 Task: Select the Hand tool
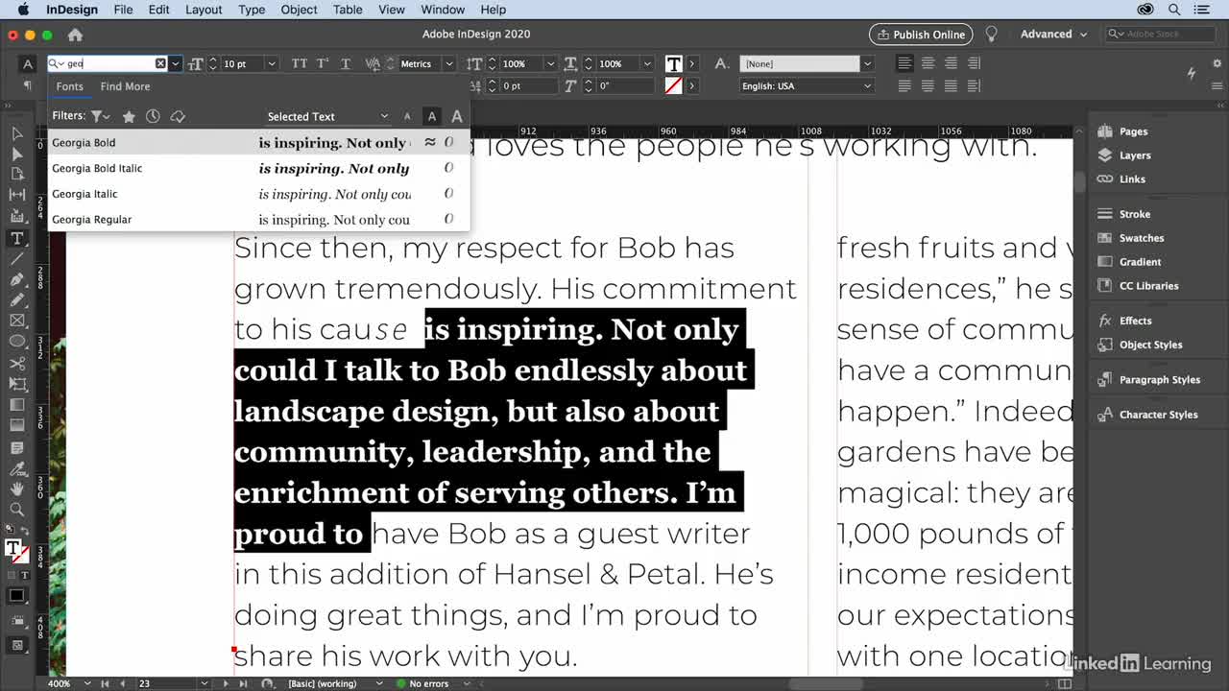[x=16, y=489]
